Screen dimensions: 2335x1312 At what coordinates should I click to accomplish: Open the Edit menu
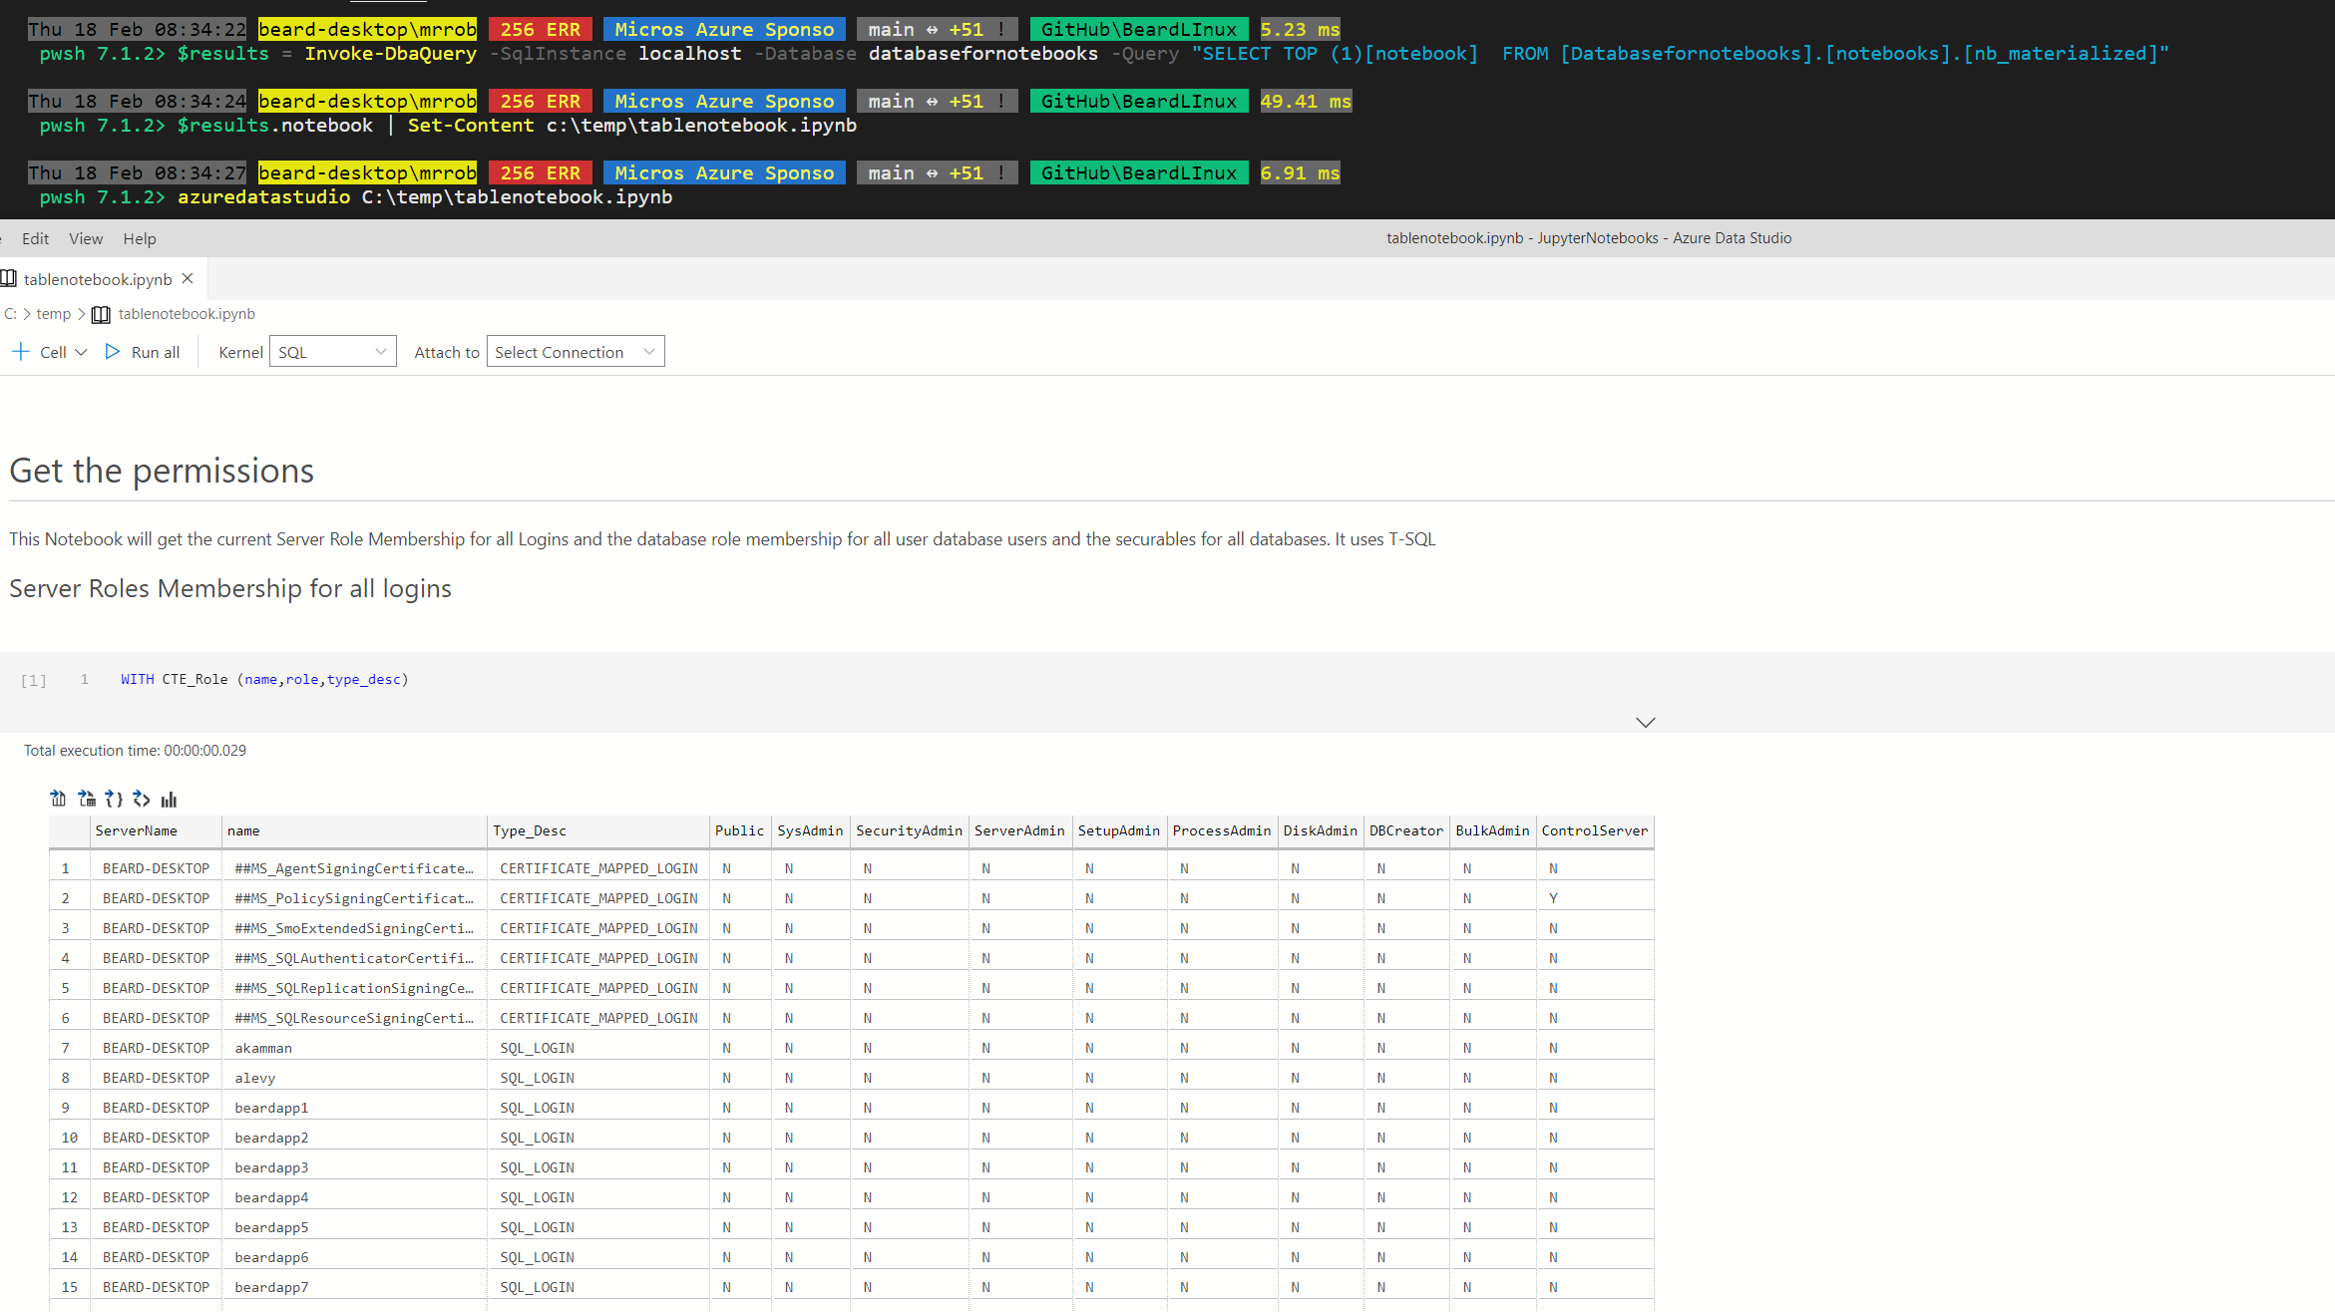coord(35,239)
